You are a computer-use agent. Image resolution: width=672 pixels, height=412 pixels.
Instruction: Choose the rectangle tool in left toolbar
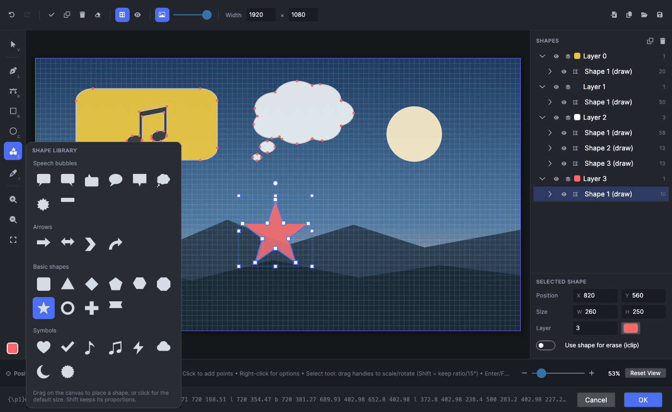[13, 111]
